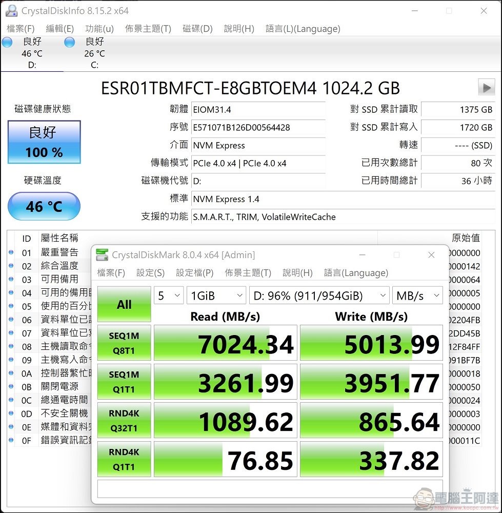Click the serial number field E571071B126D00564428
Image resolution: width=502 pixels, height=513 pixels.
coord(258,127)
